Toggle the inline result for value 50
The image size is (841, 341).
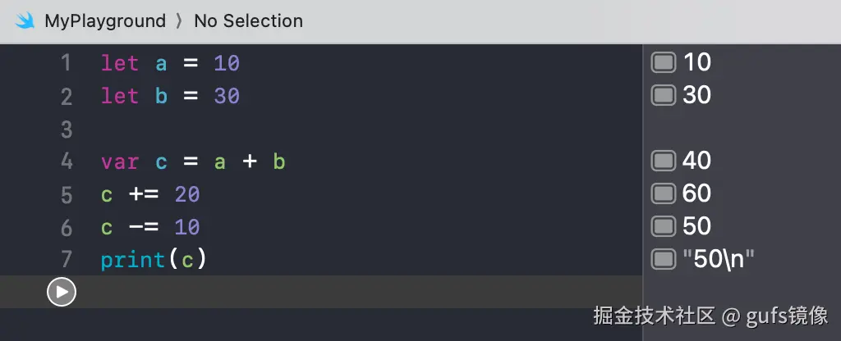tap(663, 226)
